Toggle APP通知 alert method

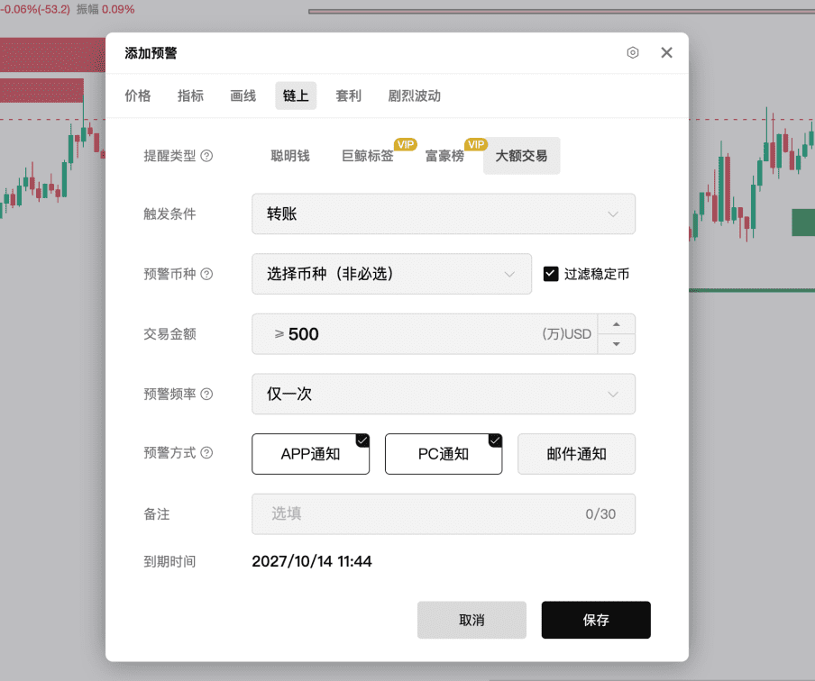coord(310,454)
